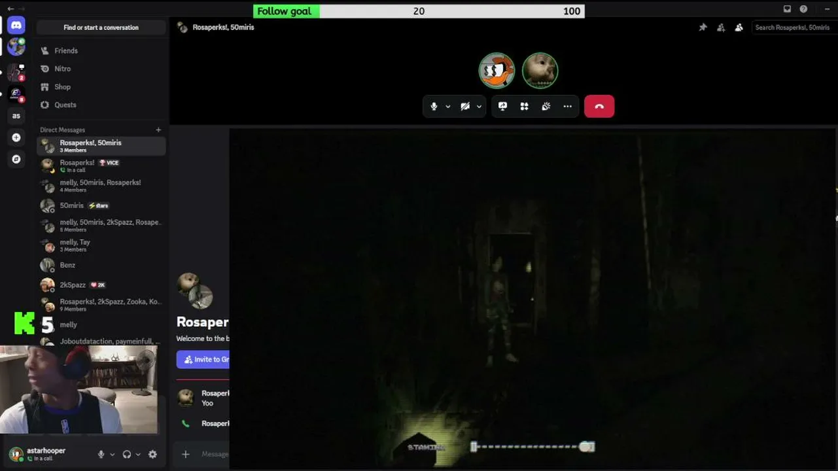Screen dimensions: 838x471
Task: Expand microphone input options in call controls
Action: click(448, 107)
